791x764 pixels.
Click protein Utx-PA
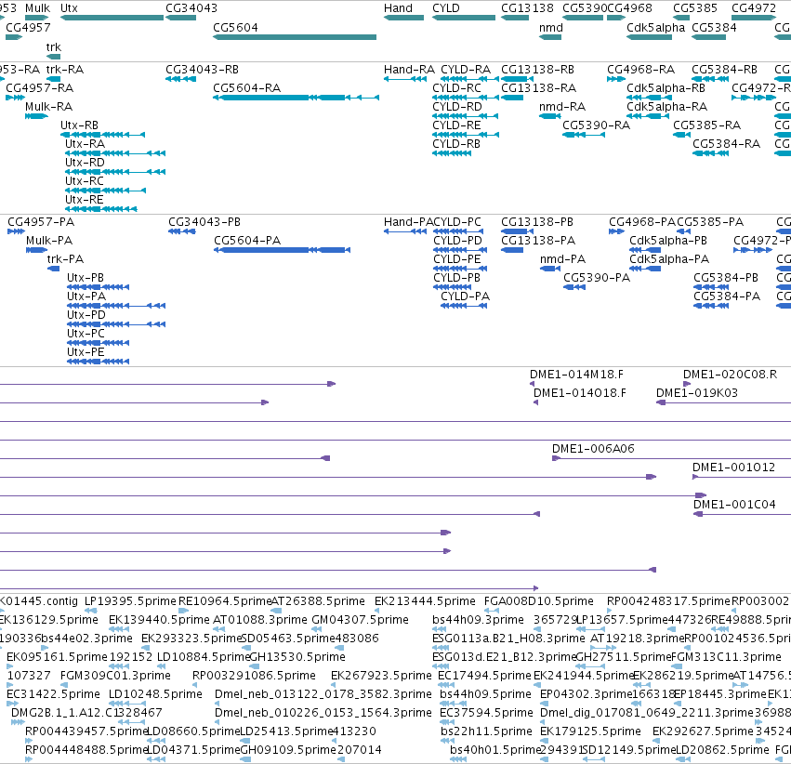tap(116, 306)
